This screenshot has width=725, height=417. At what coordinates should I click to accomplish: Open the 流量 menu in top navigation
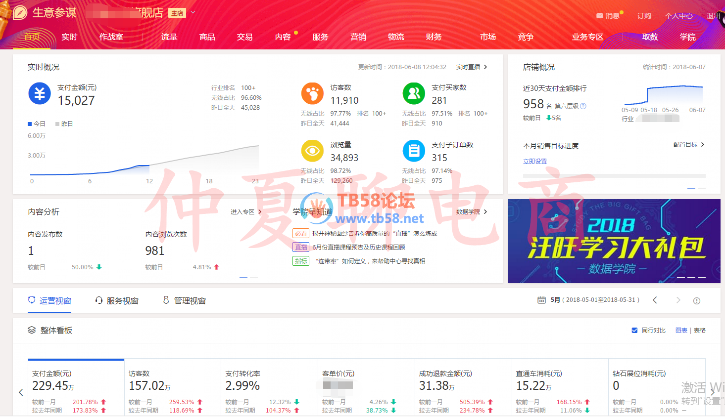coord(169,37)
